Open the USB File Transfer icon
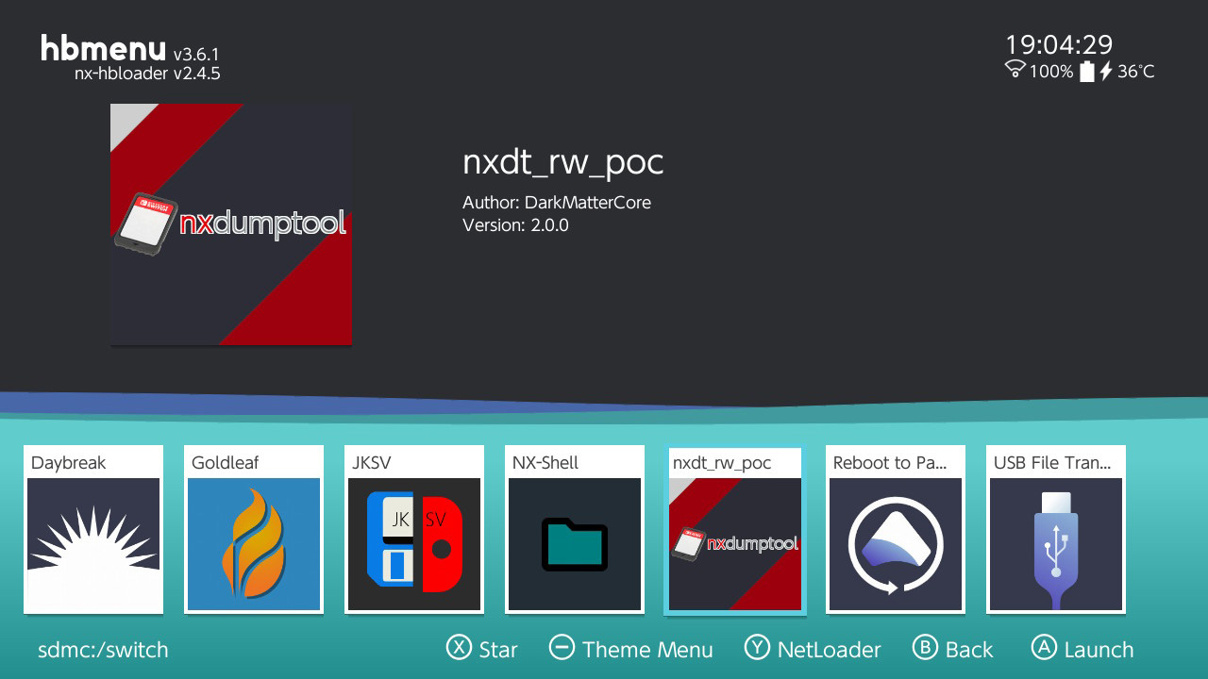1208x679 pixels. point(1056,544)
